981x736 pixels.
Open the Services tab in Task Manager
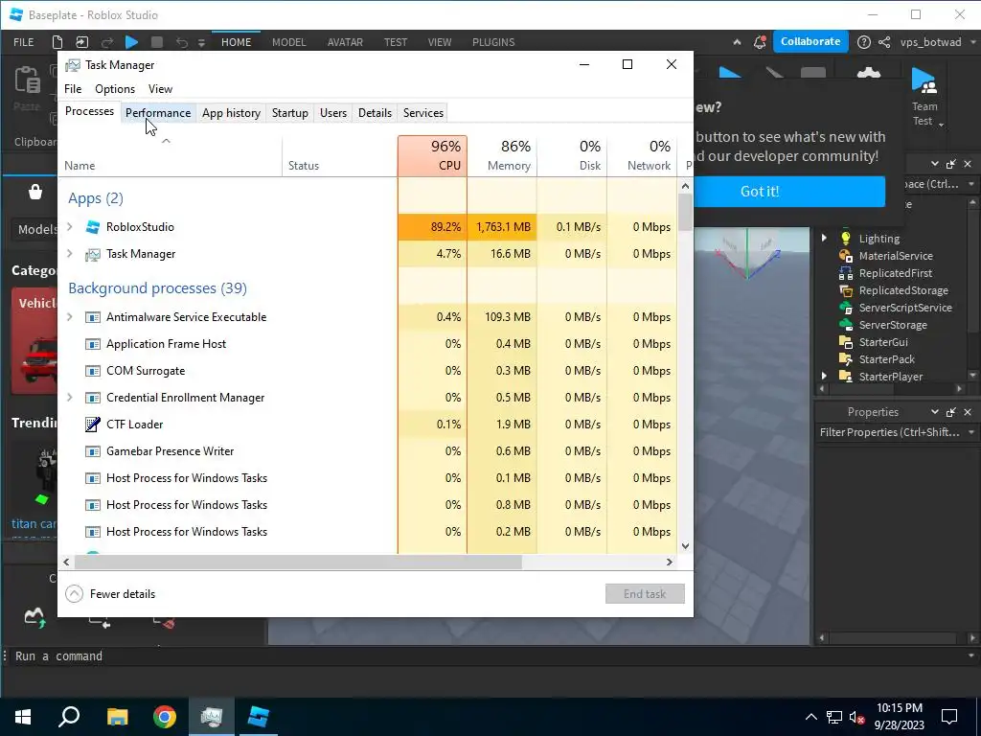(422, 113)
